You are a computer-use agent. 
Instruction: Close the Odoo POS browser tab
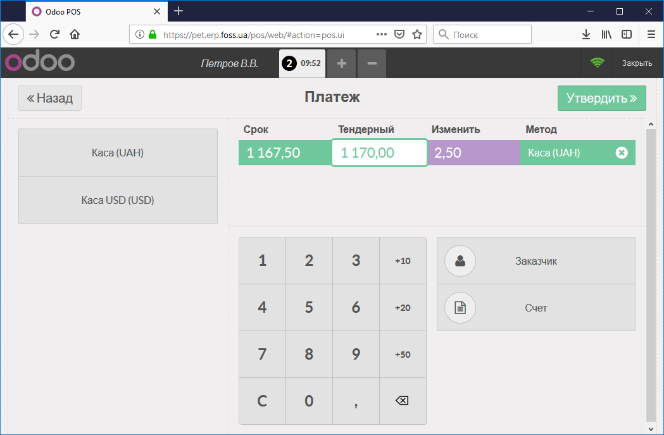coord(157,11)
